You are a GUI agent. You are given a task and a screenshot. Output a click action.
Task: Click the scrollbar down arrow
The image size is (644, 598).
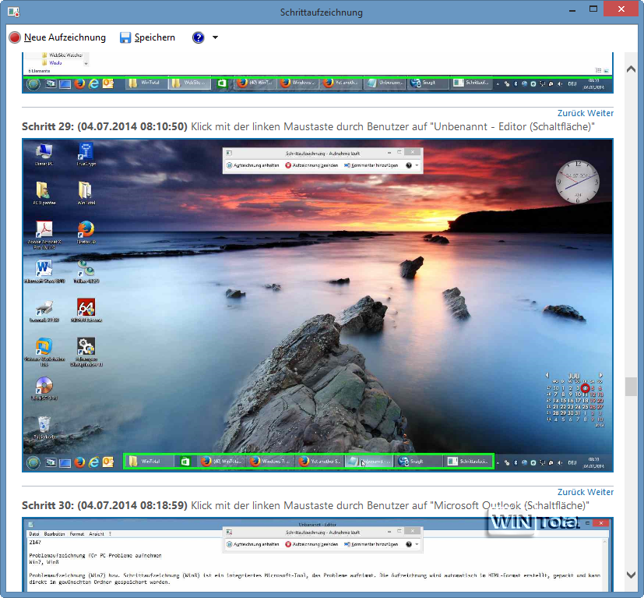point(631,575)
